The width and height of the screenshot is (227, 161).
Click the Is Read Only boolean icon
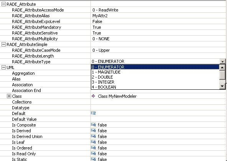coord(94,153)
